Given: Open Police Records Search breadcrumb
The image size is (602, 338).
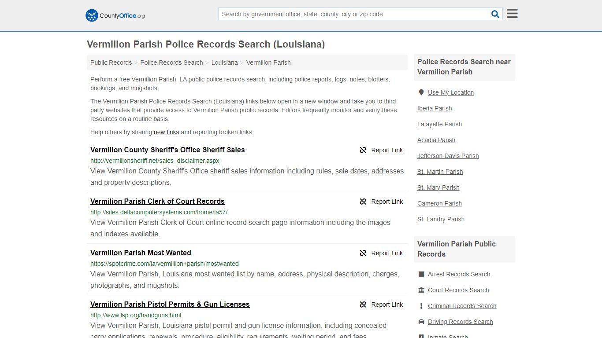Looking at the screenshot, I should tap(171, 62).
